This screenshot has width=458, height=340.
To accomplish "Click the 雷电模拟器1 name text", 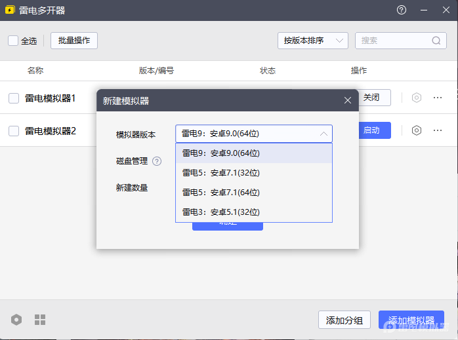I will coord(51,98).
